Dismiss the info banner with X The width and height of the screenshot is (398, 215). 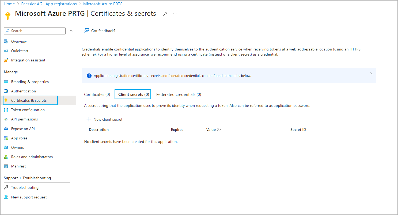click(x=371, y=73)
